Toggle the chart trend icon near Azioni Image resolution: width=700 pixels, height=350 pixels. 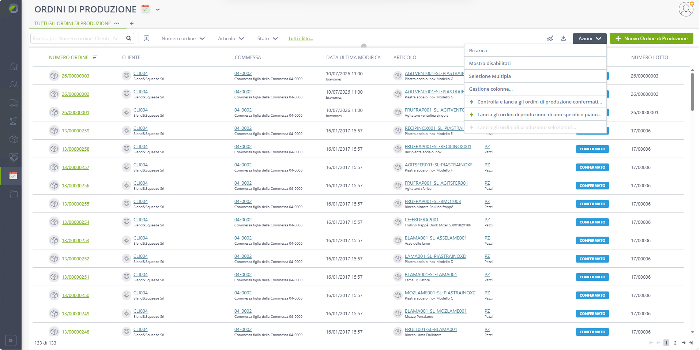(x=550, y=38)
